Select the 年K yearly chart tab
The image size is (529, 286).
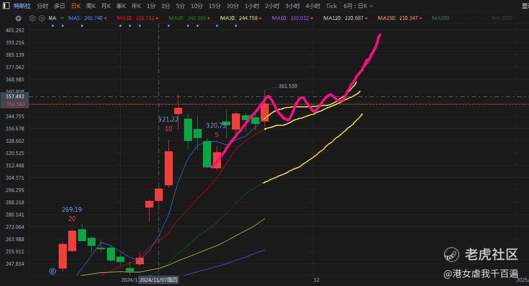click(x=136, y=6)
